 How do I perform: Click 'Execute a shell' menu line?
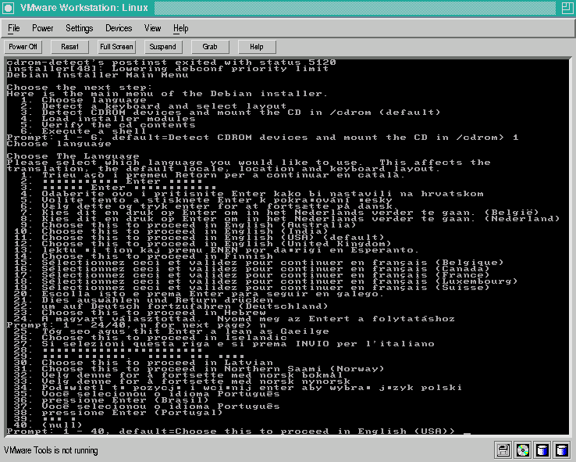click(84, 131)
